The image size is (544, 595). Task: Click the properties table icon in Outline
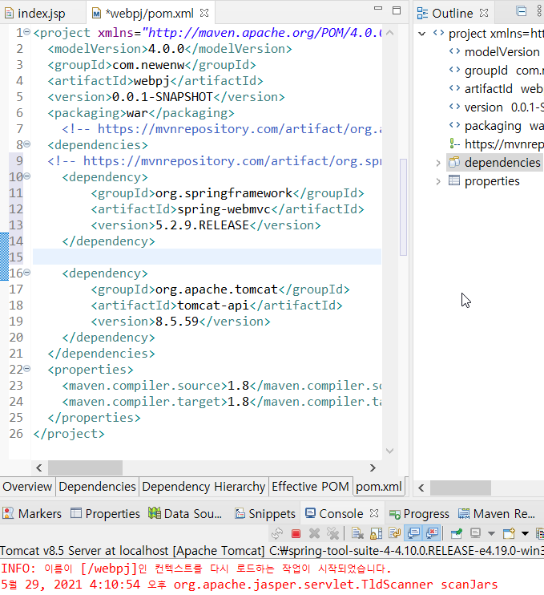454,180
